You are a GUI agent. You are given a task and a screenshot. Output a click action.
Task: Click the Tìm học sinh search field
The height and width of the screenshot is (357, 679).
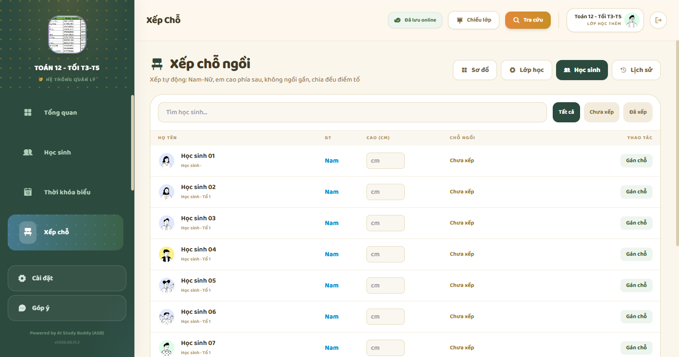[352, 112]
